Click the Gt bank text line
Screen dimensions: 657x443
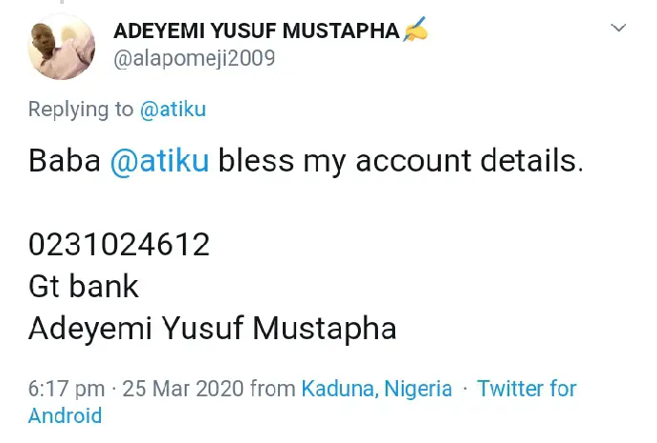84,286
